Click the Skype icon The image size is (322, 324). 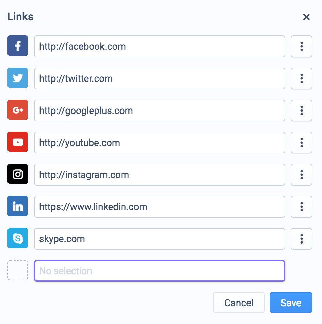tap(18, 238)
